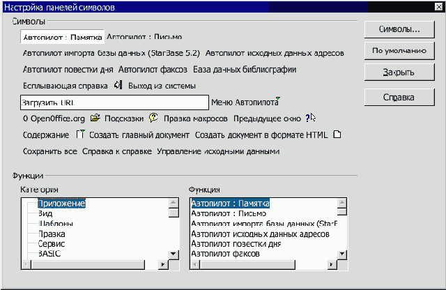Choose Автопилот : Памятка in function list
This screenshot has height=290, width=446.
[x=230, y=203]
